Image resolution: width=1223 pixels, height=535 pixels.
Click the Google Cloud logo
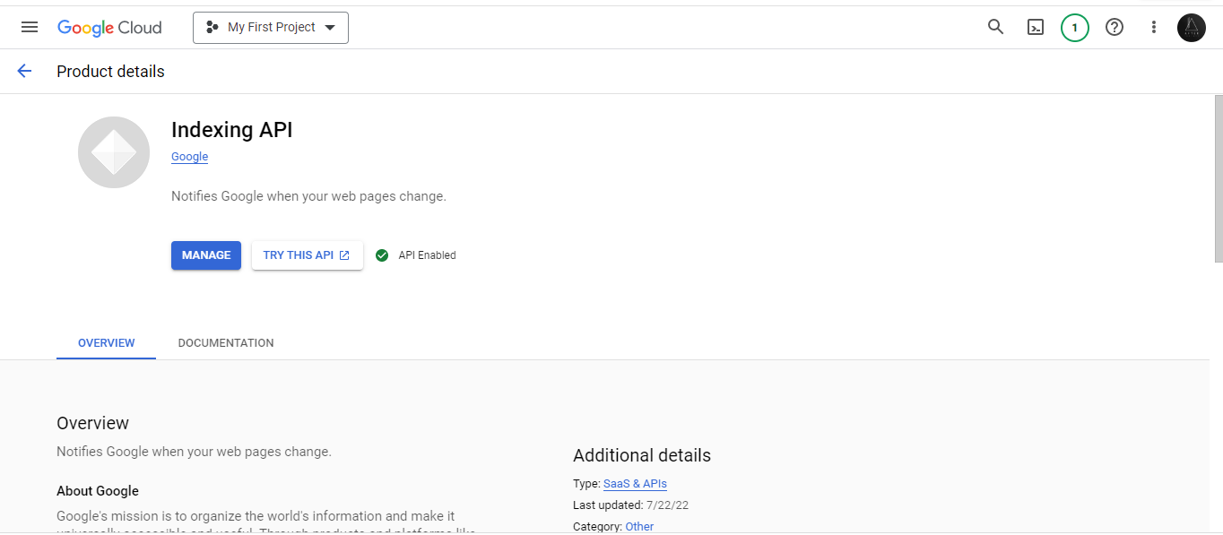[109, 28]
